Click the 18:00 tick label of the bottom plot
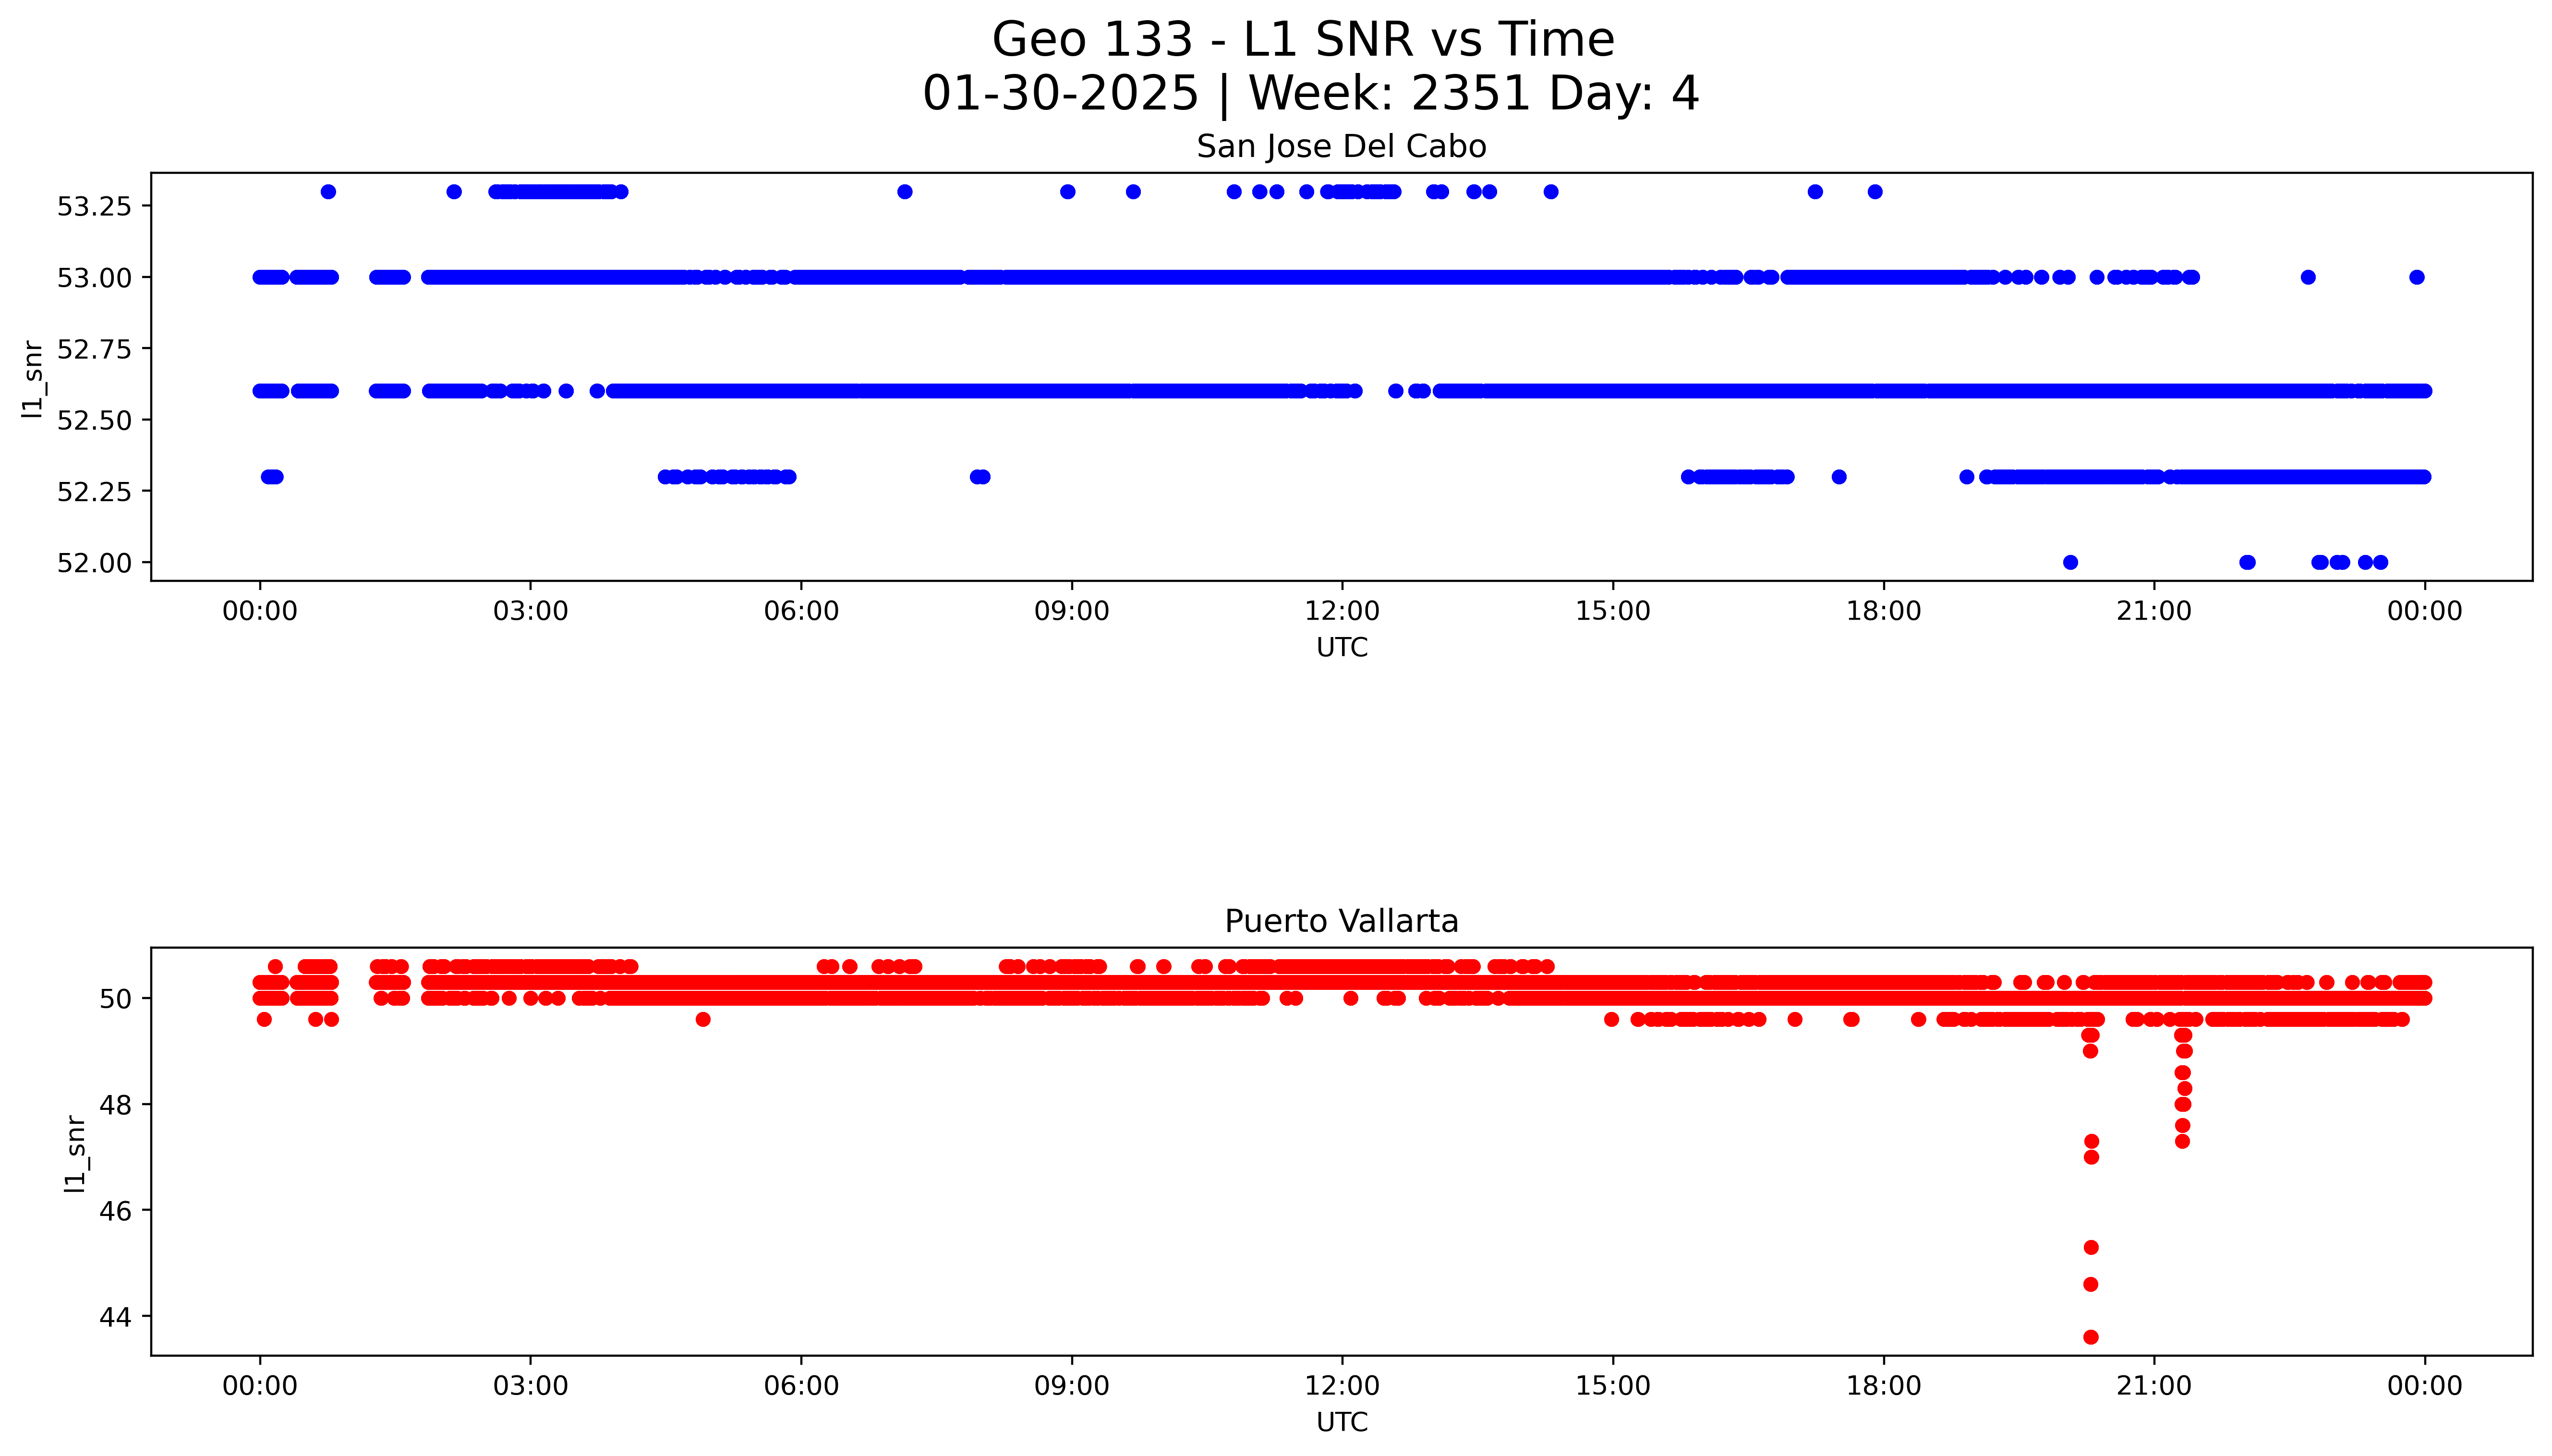Screen dimensions: 2552x1456 coord(1883,1386)
